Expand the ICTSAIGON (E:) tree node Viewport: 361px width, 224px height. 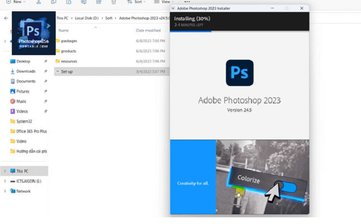click(5, 181)
